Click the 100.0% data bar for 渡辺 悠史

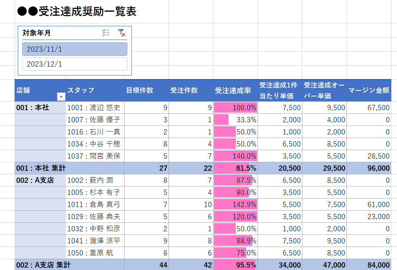[235, 108]
